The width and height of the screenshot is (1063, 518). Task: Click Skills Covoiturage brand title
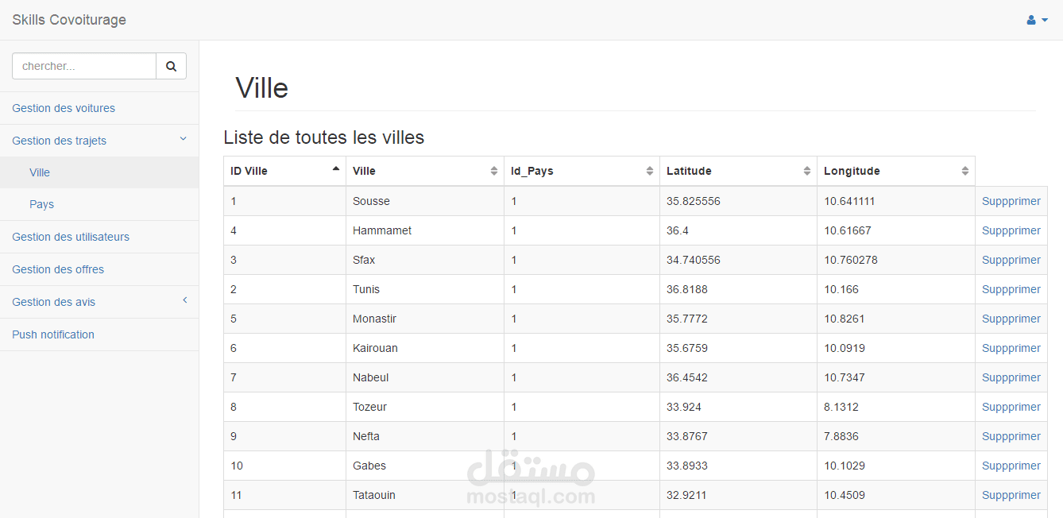tap(69, 20)
